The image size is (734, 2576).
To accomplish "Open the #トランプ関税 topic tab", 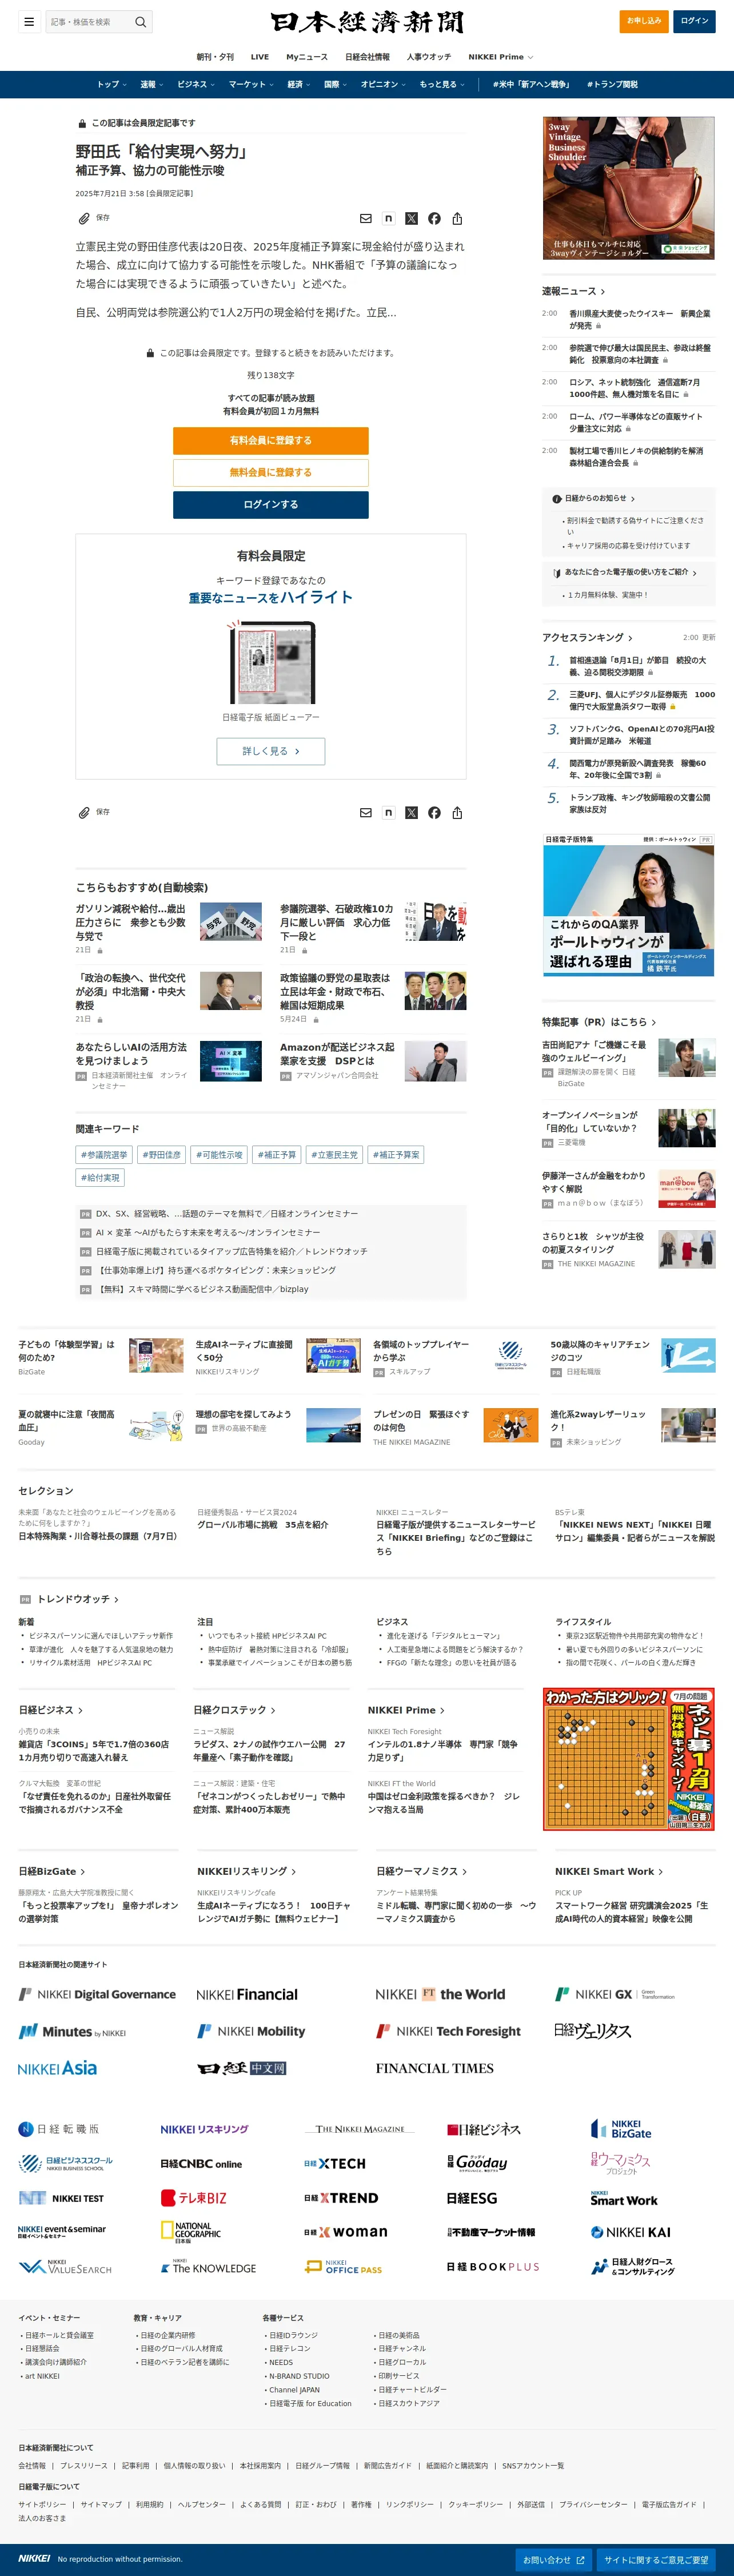I will [612, 84].
